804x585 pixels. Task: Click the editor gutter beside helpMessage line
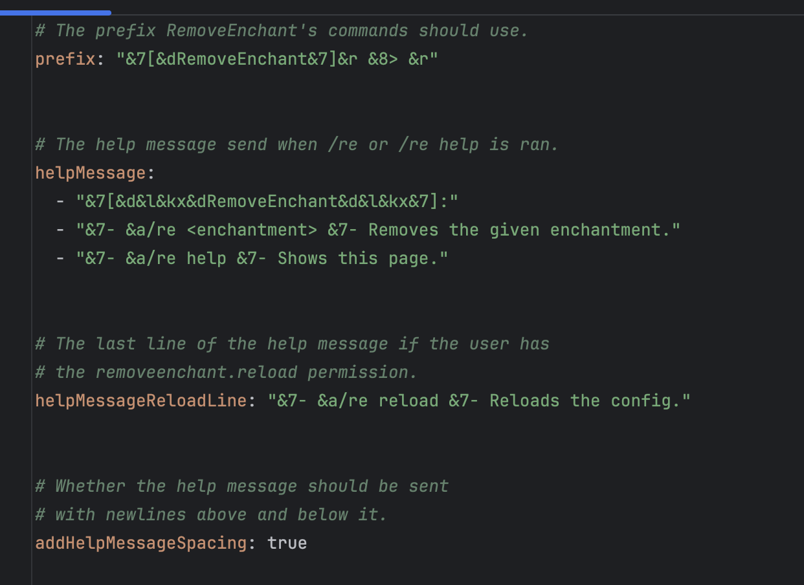point(16,173)
